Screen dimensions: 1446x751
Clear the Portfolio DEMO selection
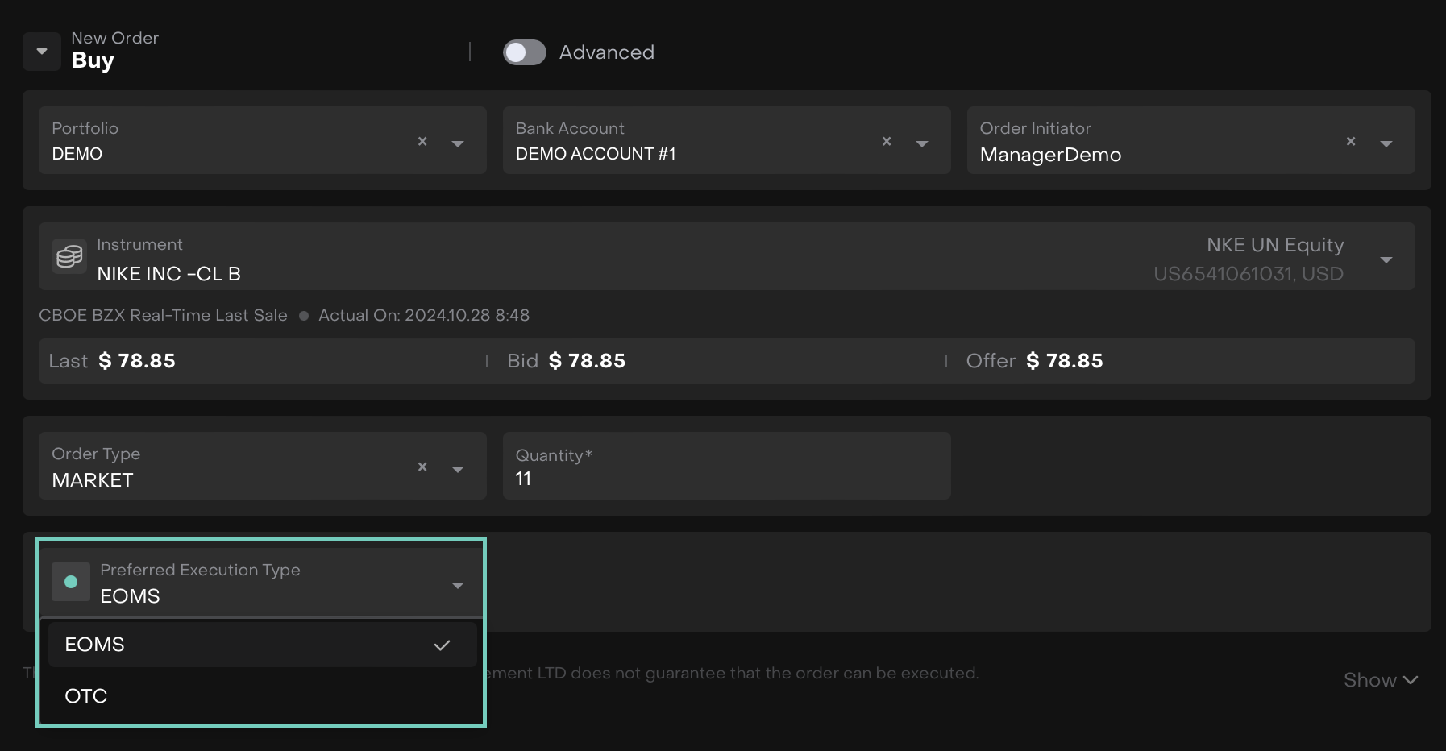tap(422, 142)
